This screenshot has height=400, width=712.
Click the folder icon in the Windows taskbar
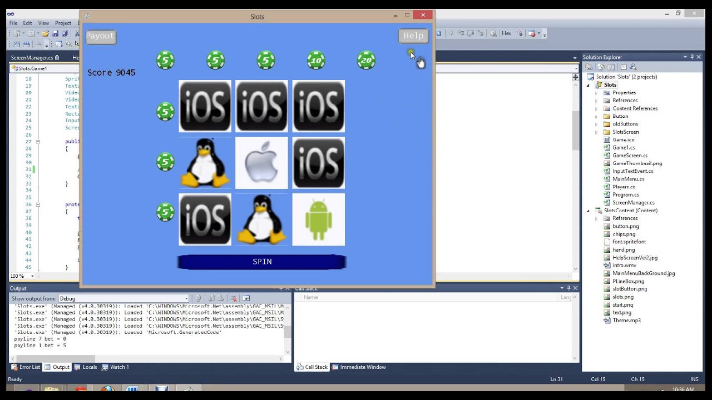[x=51, y=390]
